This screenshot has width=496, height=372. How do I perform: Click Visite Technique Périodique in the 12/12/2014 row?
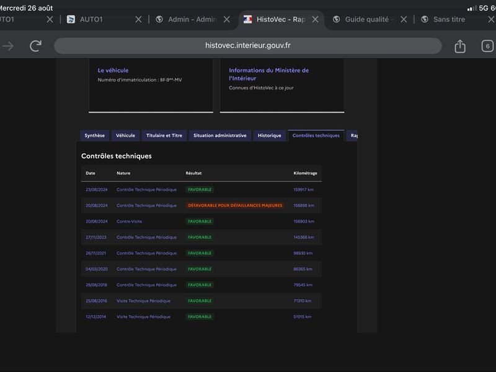coord(143,316)
